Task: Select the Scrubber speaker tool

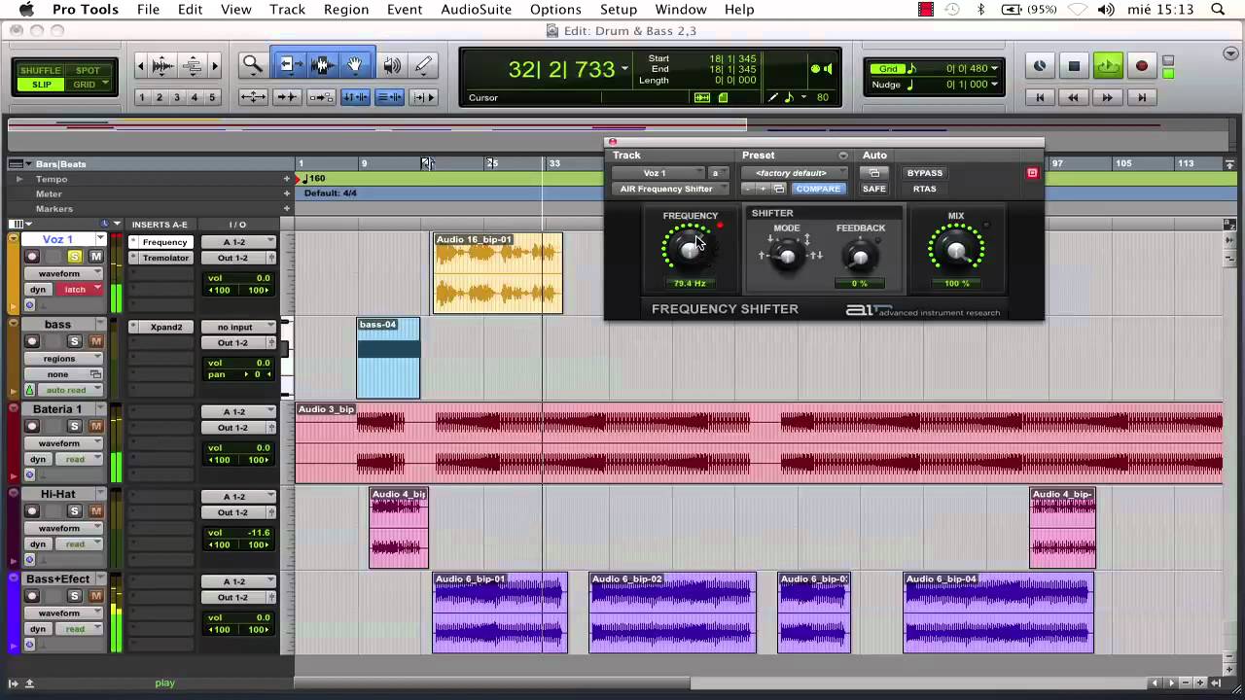Action: [392, 65]
